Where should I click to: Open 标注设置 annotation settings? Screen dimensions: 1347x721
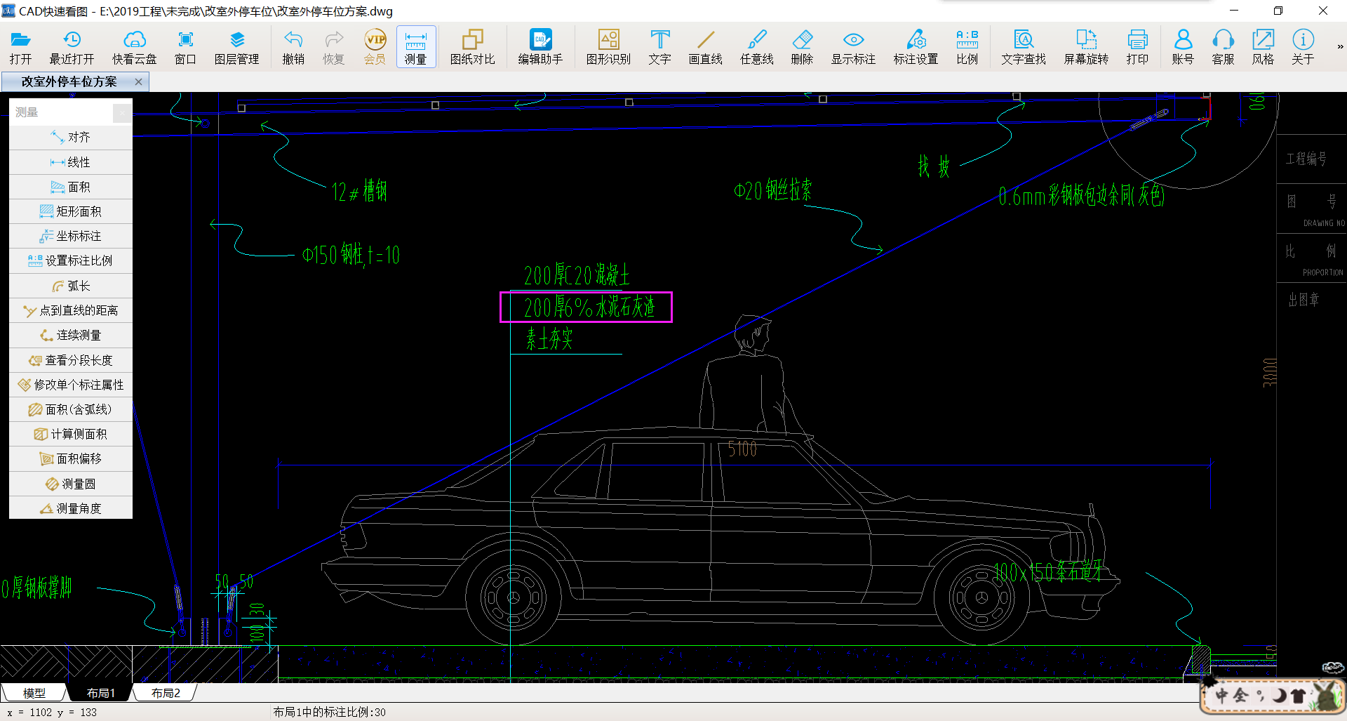916,48
